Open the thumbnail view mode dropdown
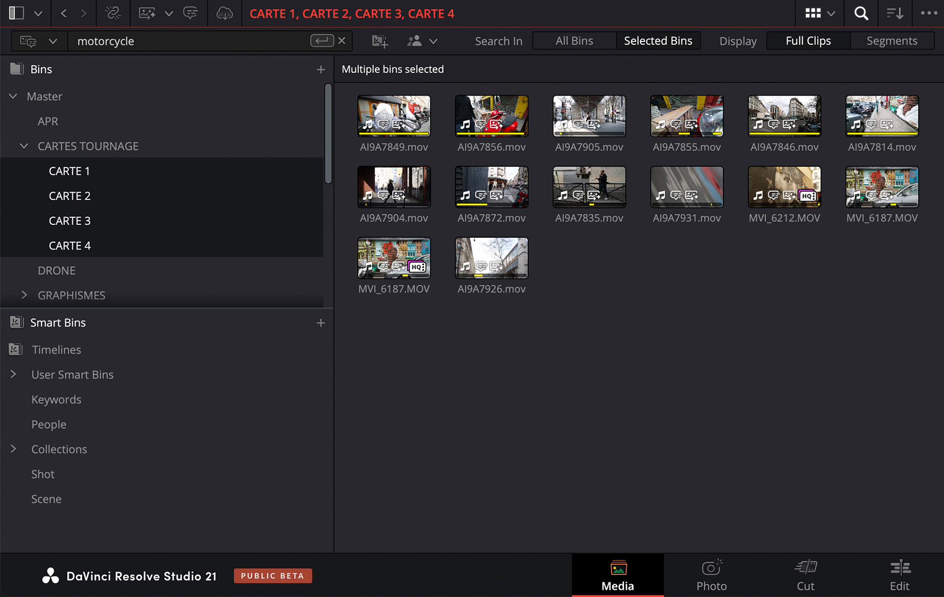The height and width of the screenshot is (597, 944). click(x=820, y=13)
